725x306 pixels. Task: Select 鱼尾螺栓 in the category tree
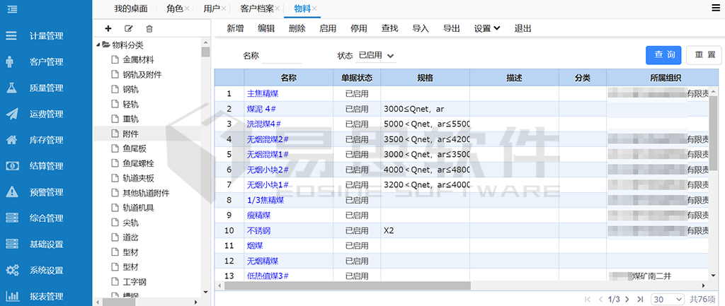pos(137,163)
